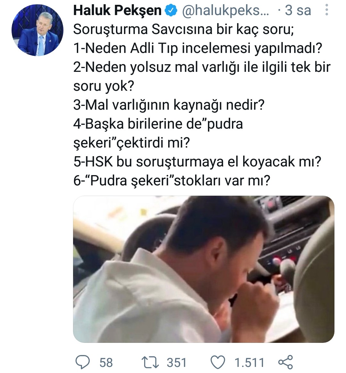Image resolution: width=346 pixels, height=373 pixels.
Task: Expand the attached image of man in car
Action: tap(204, 269)
